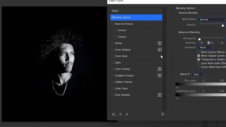
Task: Add another Gradient Overlay with plus icon
Action: click(160, 75)
